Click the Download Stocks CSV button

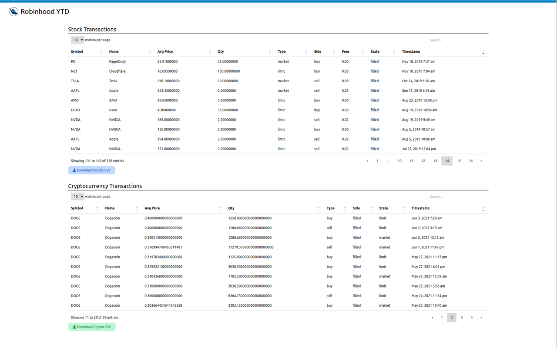91,170
